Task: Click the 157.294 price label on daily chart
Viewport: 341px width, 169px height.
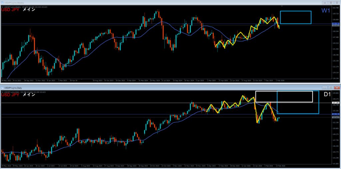Action: 336,103
